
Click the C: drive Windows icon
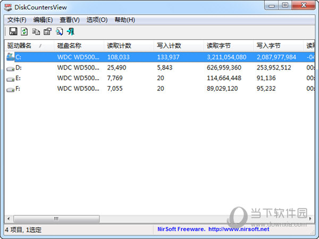tap(10, 57)
